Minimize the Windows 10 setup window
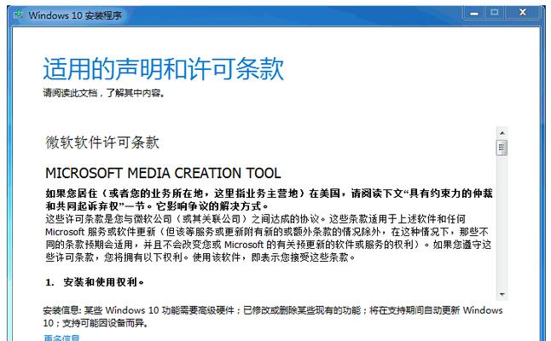This screenshot has height=341, width=551. pyautogui.click(x=474, y=13)
